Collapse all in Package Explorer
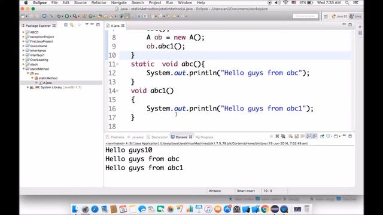This screenshot has height=215, width=383. 66,25
